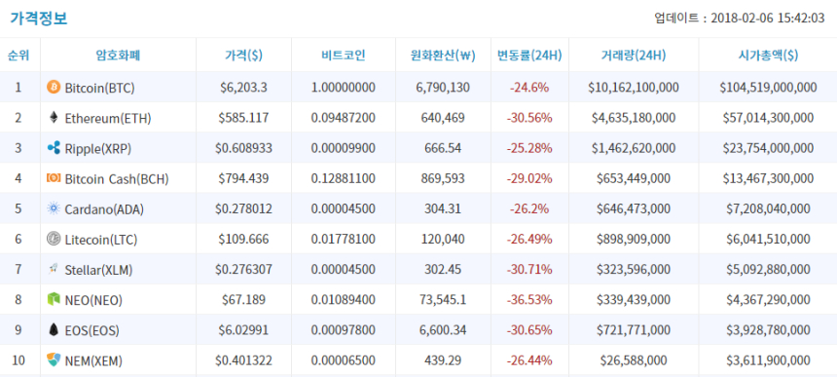Open the Bitcoin(BTC) name link
This screenshot has width=837, height=377.
click(x=100, y=88)
